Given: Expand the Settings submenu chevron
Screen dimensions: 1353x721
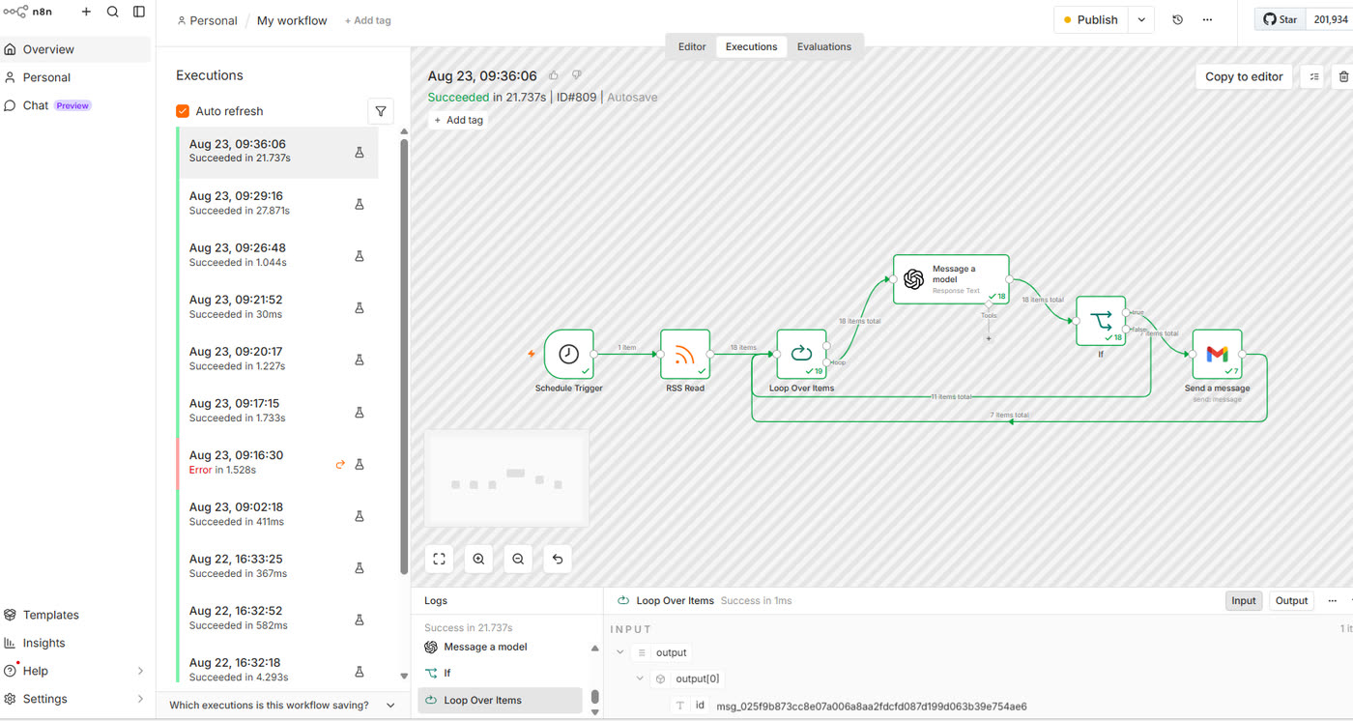Looking at the screenshot, I should click(x=140, y=699).
